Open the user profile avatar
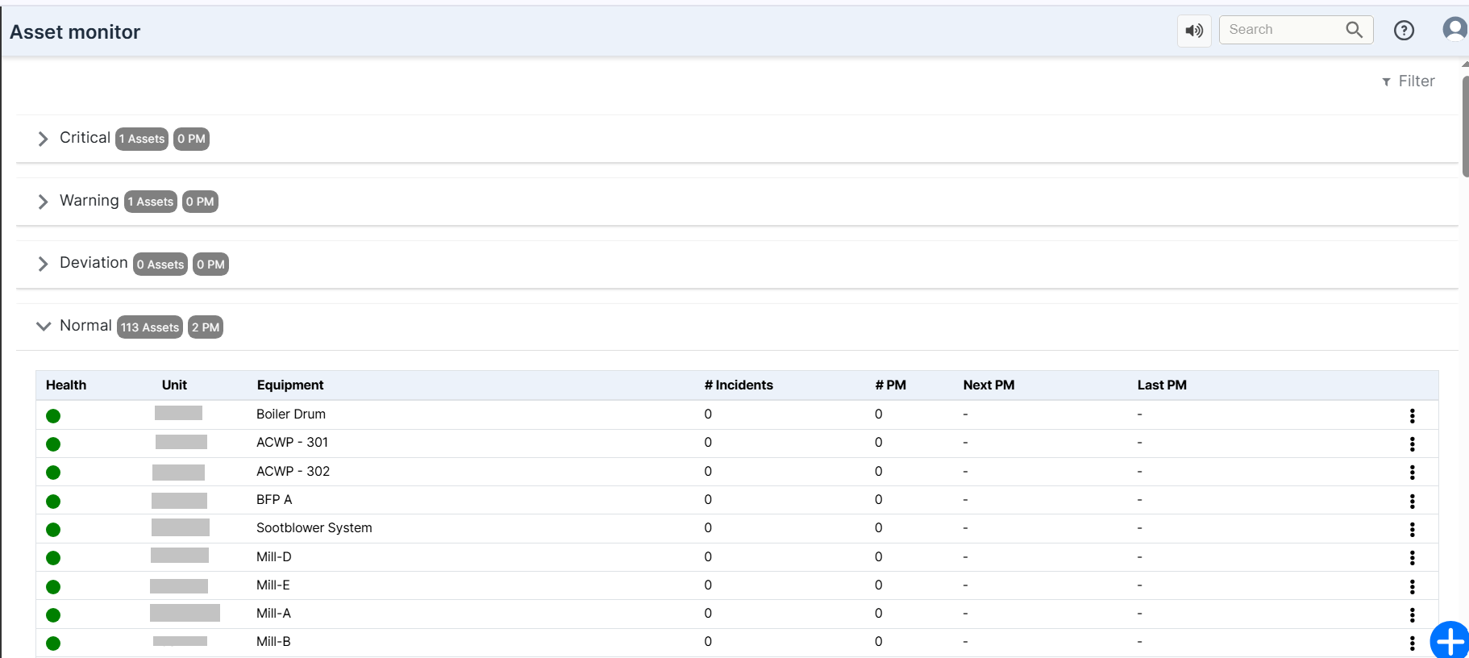Viewport: 1469px width, 658px height. click(1454, 29)
